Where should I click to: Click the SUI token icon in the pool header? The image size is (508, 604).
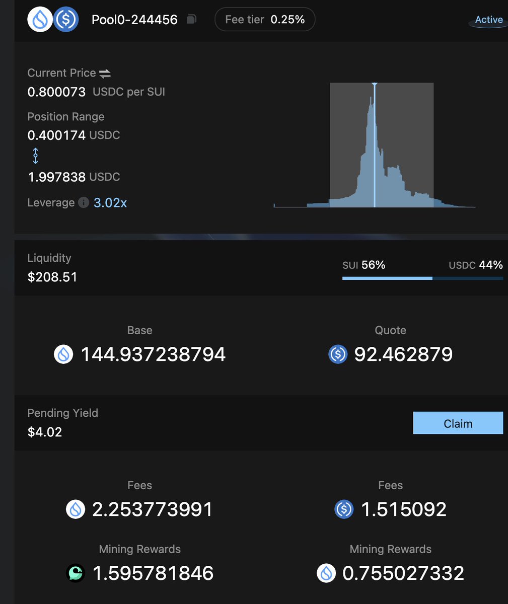tap(40, 19)
